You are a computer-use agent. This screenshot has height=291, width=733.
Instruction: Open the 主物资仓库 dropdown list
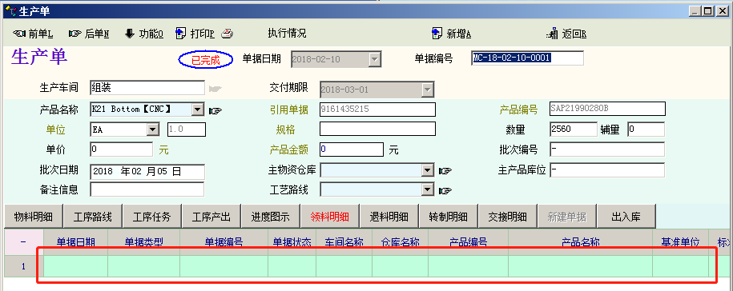click(428, 171)
